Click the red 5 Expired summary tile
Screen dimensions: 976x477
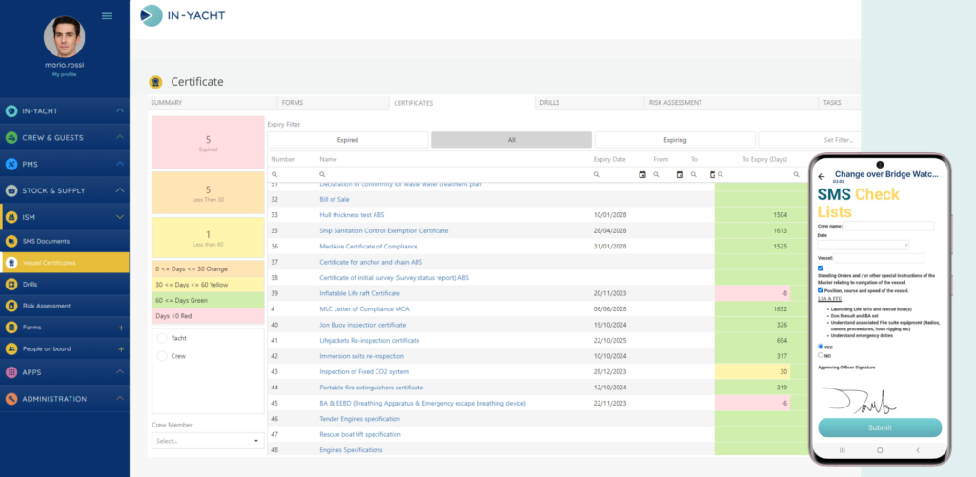[208, 143]
